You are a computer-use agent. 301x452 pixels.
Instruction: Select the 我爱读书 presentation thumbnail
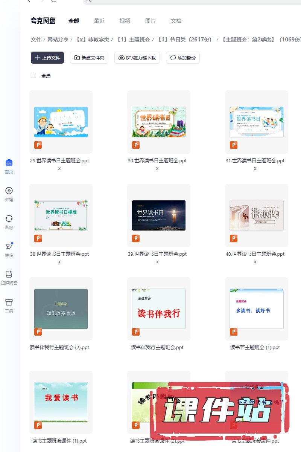[61, 402]
